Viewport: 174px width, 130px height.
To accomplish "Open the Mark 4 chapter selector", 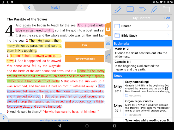I will click(x=56, y=8).
